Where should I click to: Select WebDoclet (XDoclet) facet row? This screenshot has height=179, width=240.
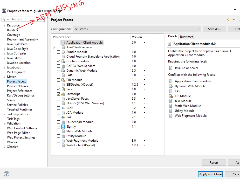(x=80, y=145)
